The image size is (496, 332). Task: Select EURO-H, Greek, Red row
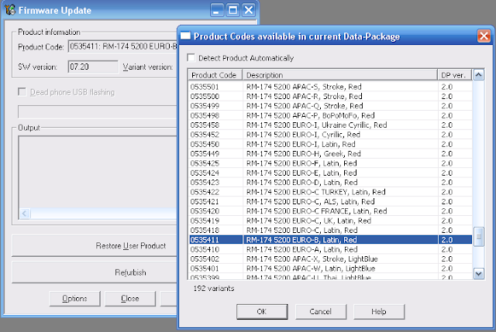(331, 153)
